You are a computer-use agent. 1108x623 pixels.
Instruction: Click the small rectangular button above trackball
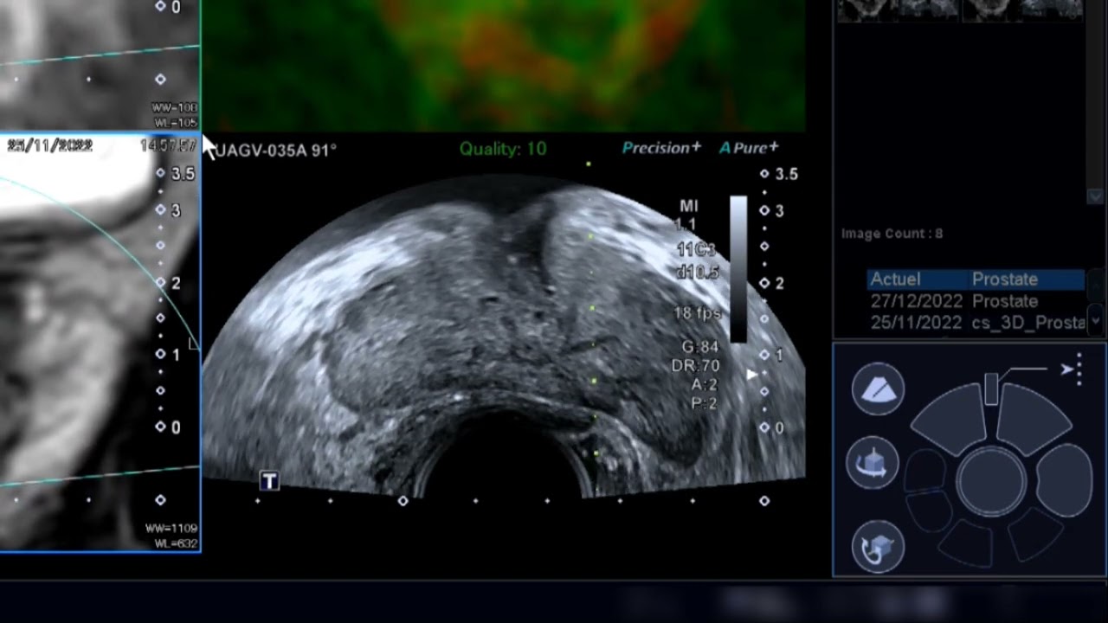[x=991, y=389]
